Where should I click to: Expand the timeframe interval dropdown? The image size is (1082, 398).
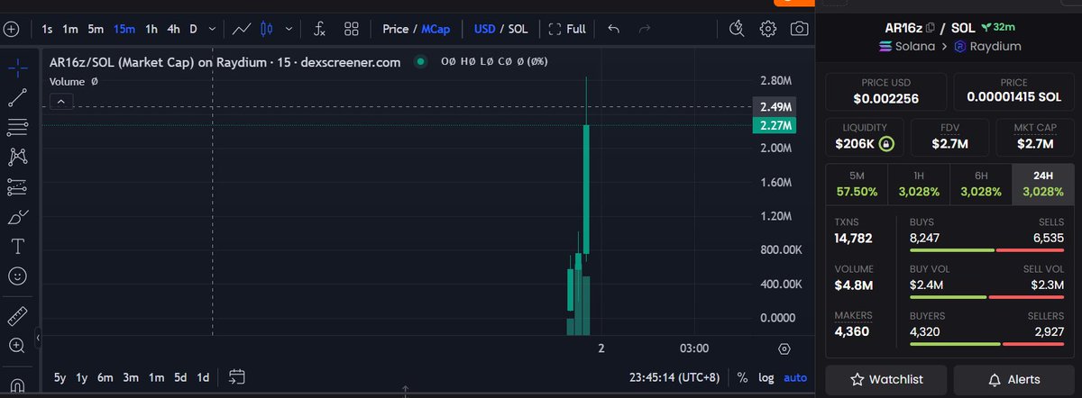pos(212,29)
